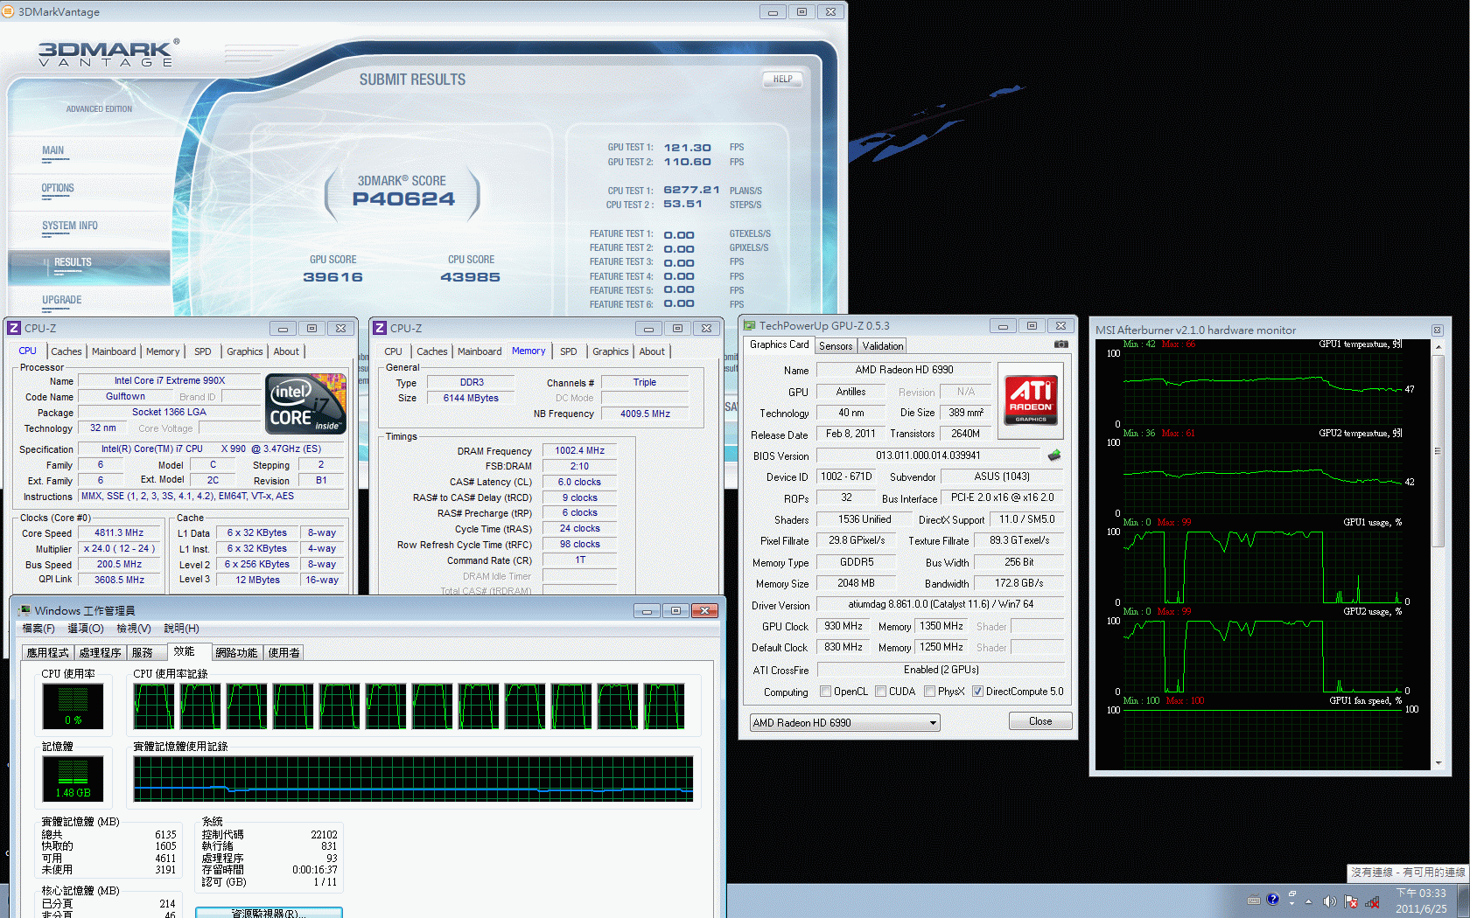Go to SYSTEM INFO in 3DMark sidebar
The image size is (1470, 918).
(x=70, y=226)
